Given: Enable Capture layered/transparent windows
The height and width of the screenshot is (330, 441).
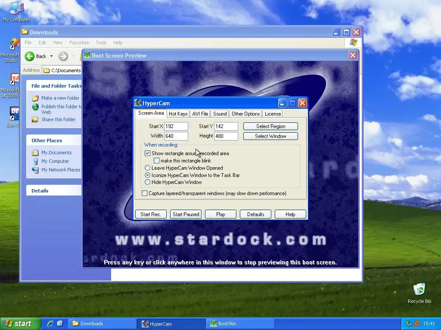Looking at the screenshot, I should coord(145,193).
